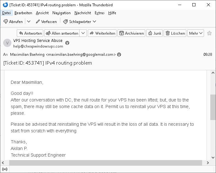Click recipient contact icon after googlemail address
Image resolution: width=216 pixels, height=173 pixels.
point(119,55)
